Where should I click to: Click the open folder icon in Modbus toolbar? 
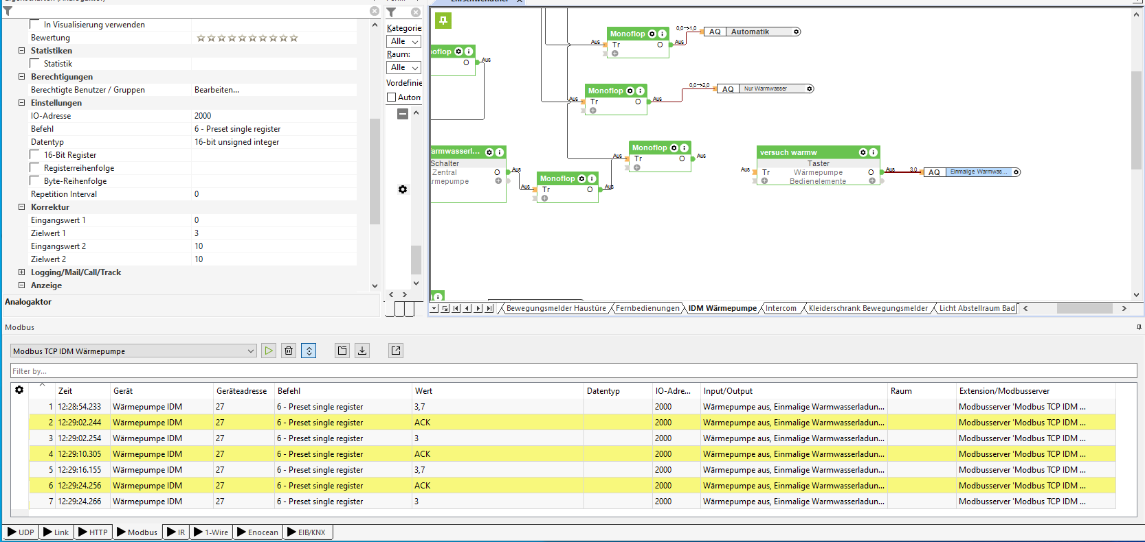(x=342, y=351)
